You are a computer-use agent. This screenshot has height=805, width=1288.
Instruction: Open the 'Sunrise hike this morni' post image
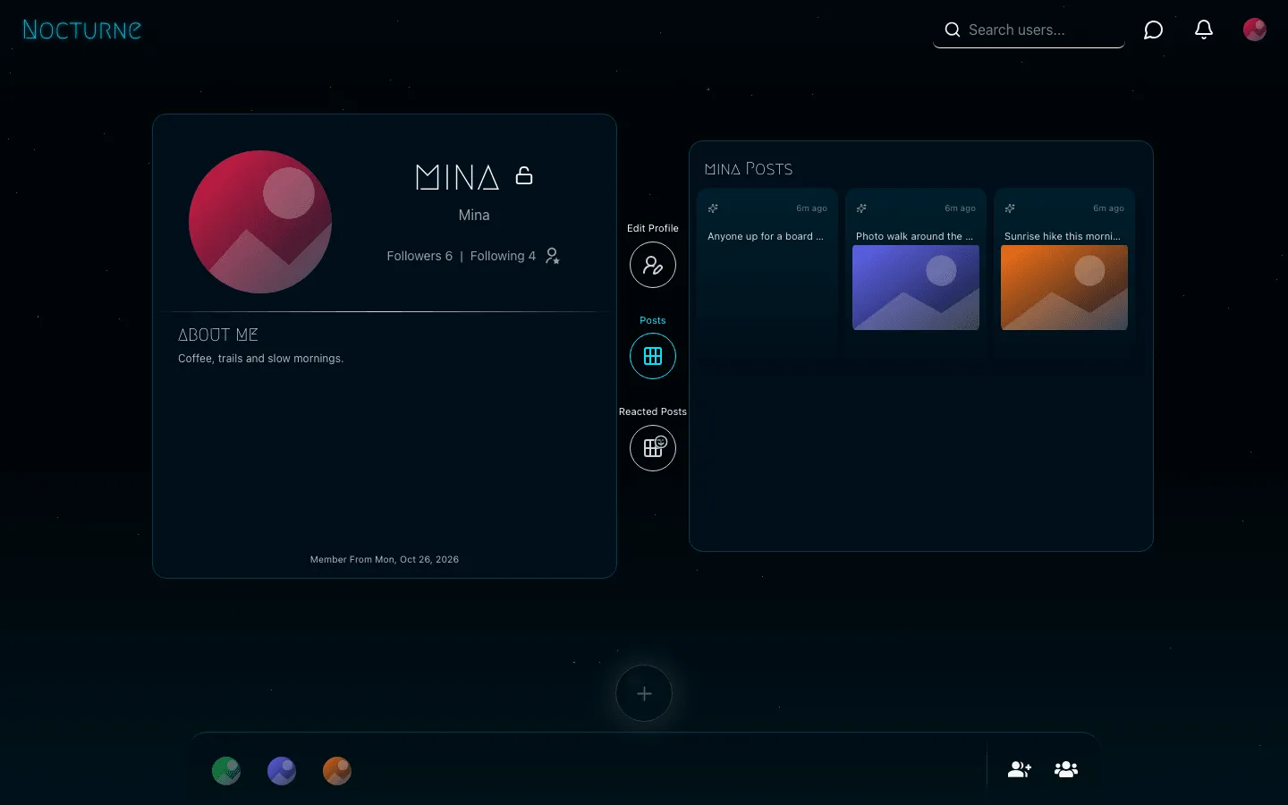(1064, 288)
